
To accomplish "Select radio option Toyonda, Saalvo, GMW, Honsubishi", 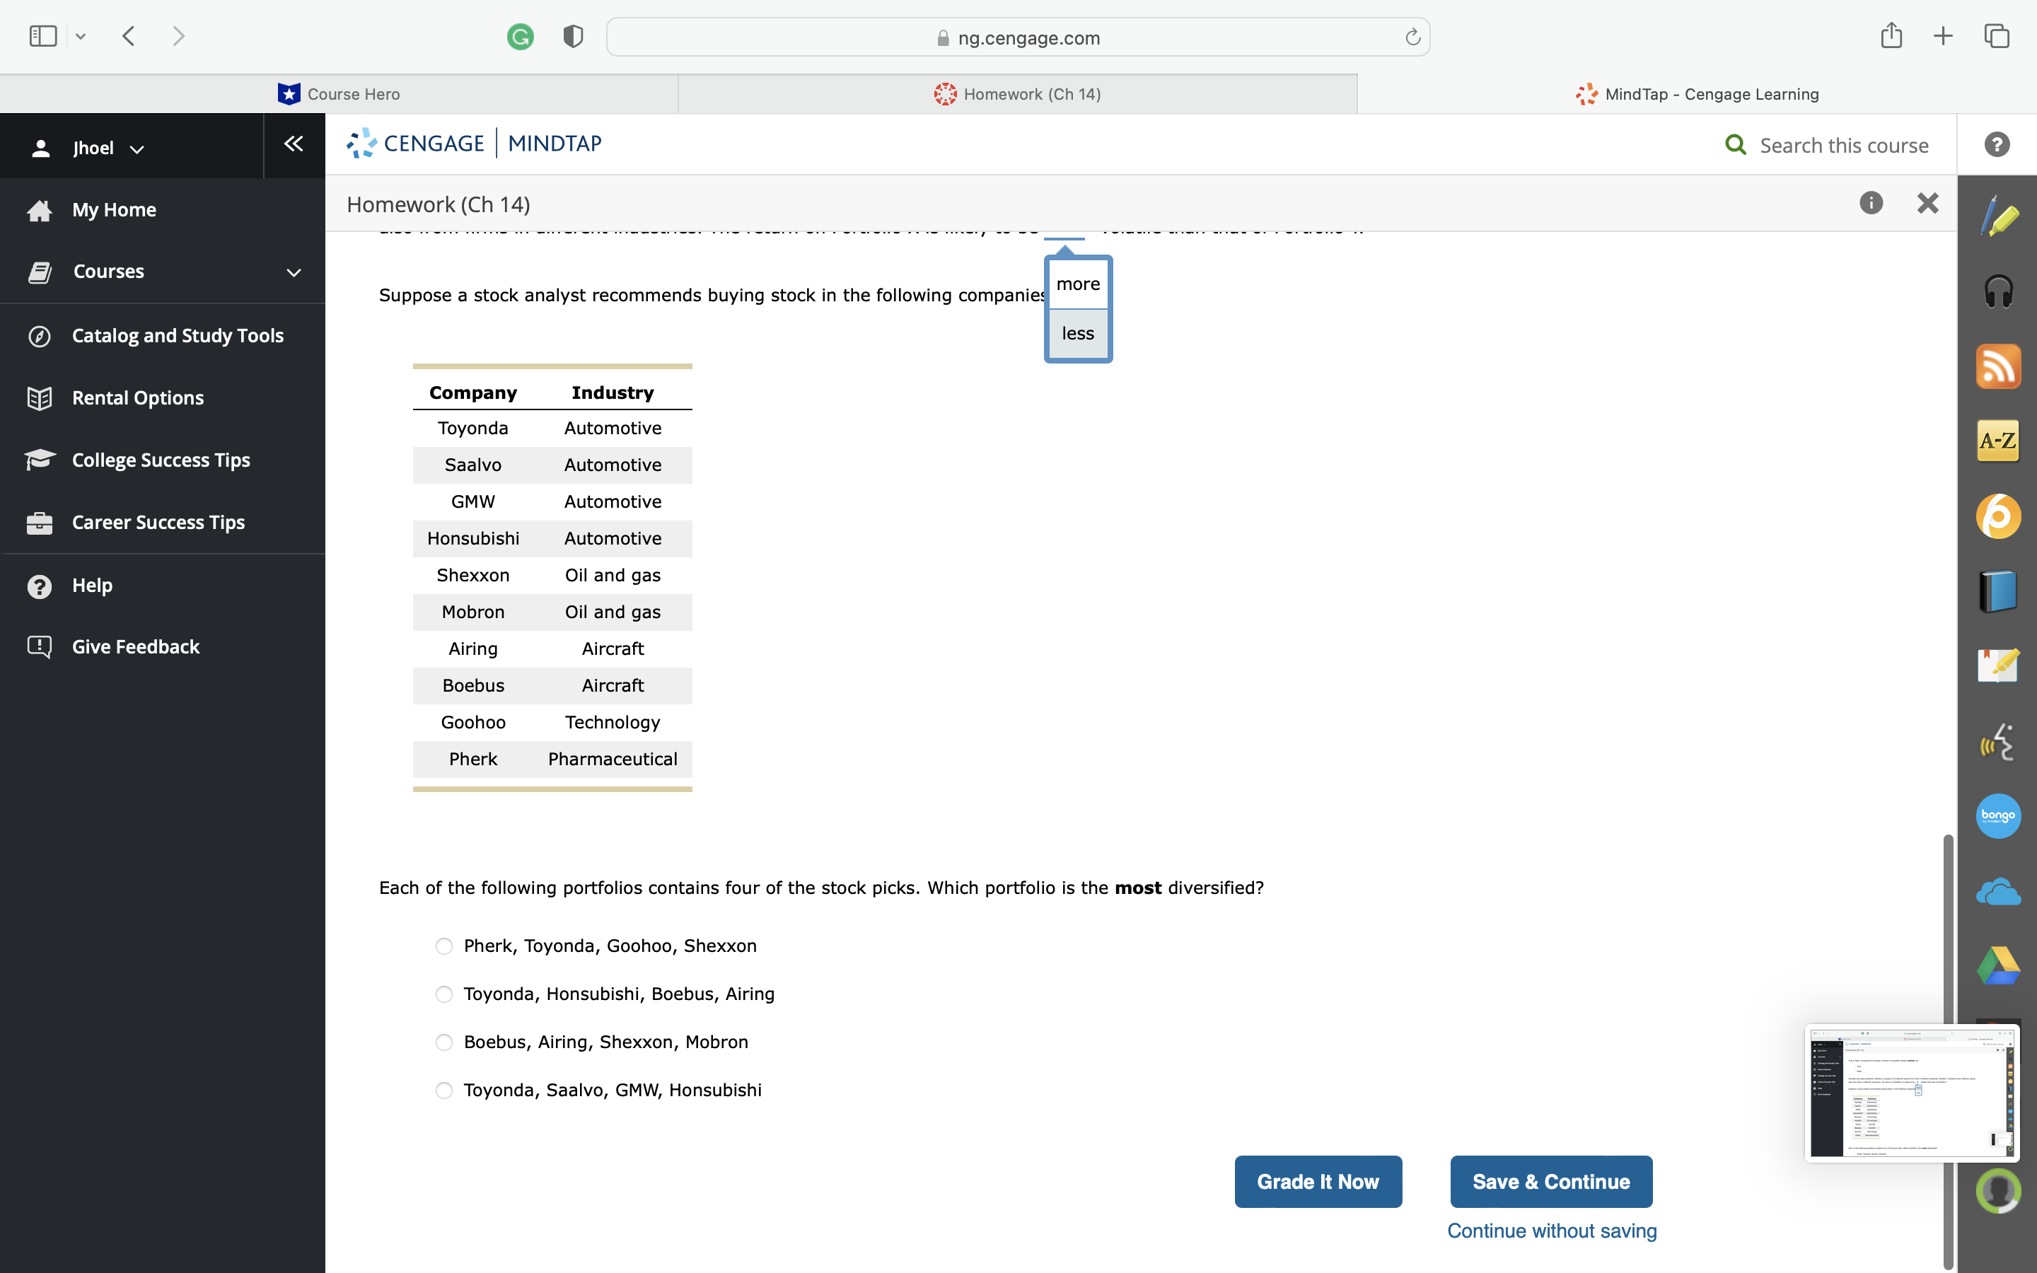I will [443, 1089].
